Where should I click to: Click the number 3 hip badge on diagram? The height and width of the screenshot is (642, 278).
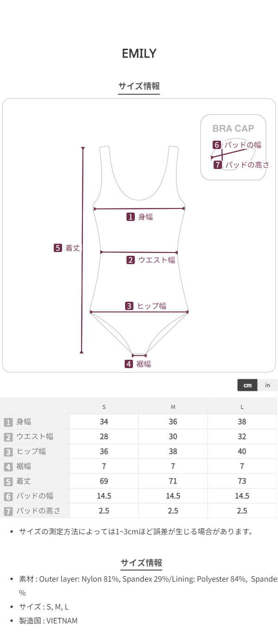click(130, 306)
